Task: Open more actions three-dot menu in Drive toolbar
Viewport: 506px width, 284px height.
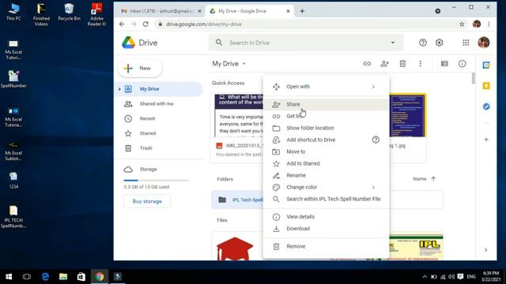Action: click(x=420, y=64)
